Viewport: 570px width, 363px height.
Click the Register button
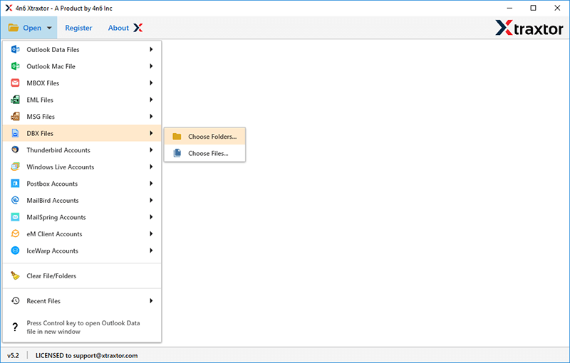coord(78,28)
